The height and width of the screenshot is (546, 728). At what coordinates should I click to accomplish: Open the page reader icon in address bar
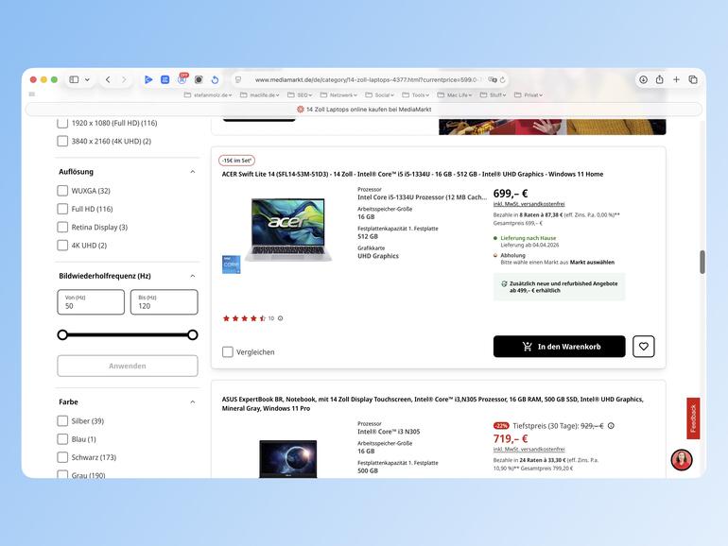pos(238,79)
